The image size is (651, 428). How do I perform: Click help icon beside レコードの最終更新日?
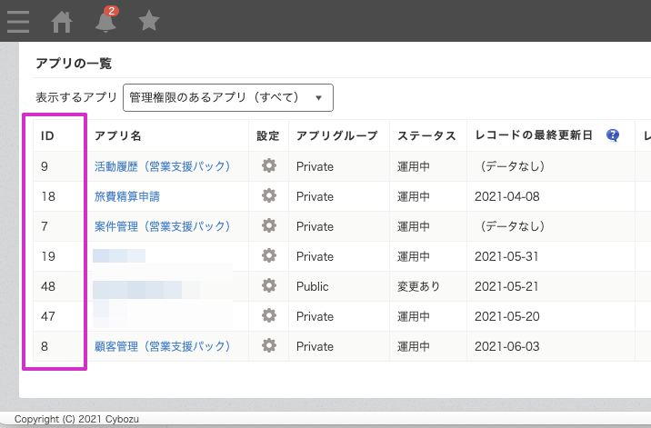click(613, 135)
